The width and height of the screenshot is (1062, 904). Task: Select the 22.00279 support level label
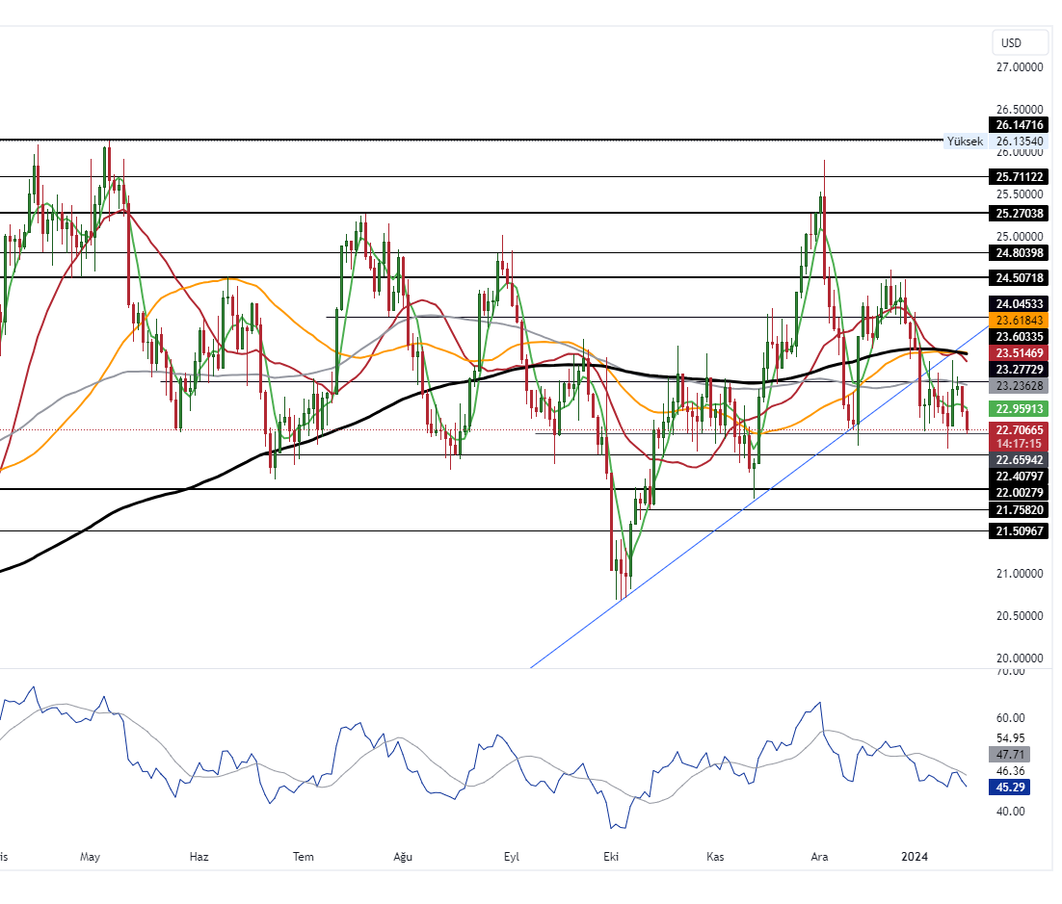click(1020, 492)
